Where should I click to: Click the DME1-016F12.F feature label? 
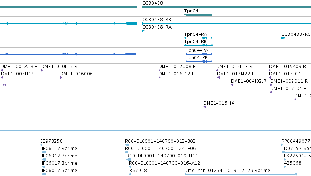[x=176, y=74]
